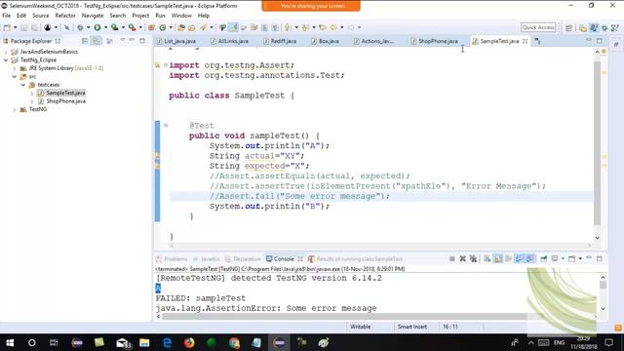This screenshot has width=624, height=351.
Task: Open the Source menu
Action: click(x=41, y=16)
